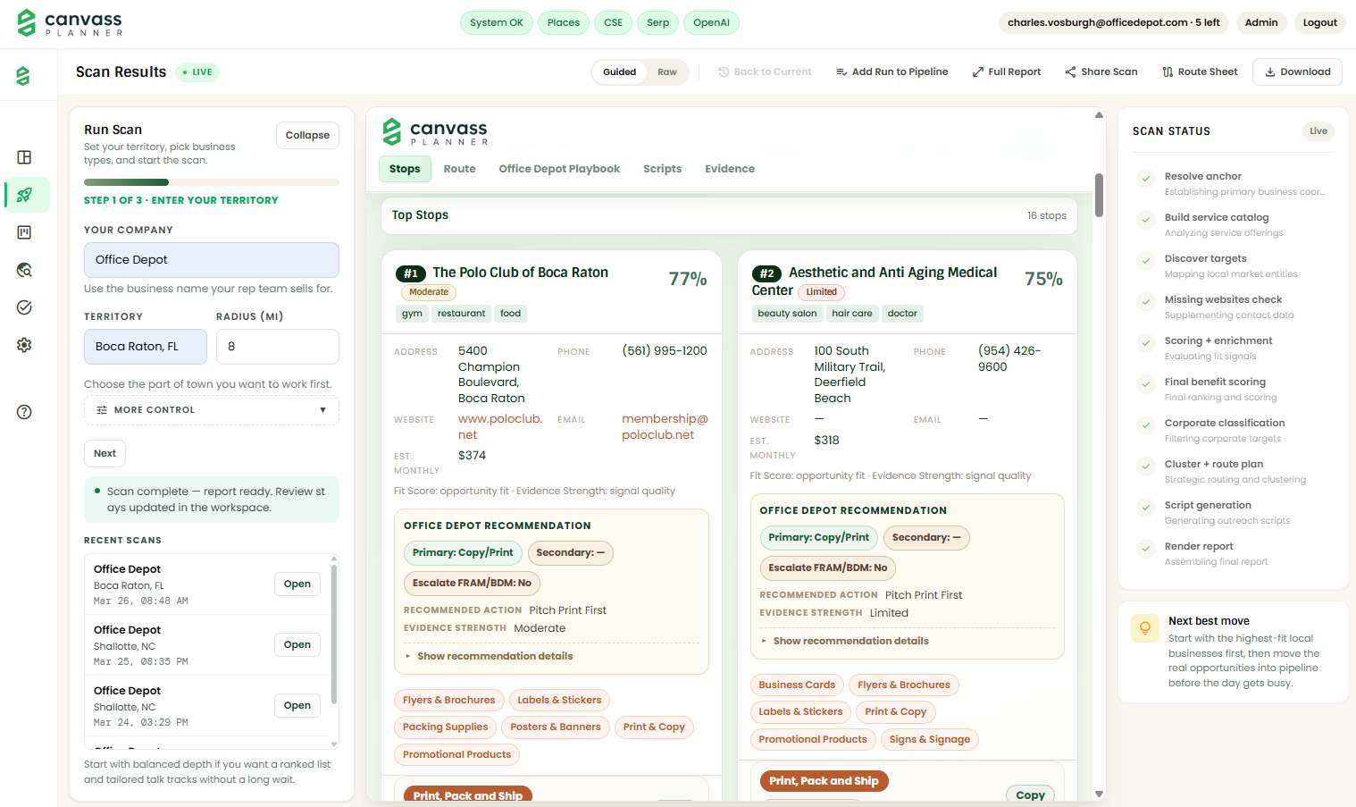Select the Stops tab
Image resolution: width=1356 pixels, height=807 pixels.
click(405, 169)
